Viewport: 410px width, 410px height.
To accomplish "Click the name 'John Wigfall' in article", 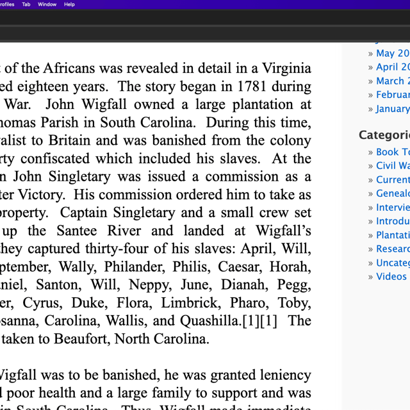I will point(86,104).
